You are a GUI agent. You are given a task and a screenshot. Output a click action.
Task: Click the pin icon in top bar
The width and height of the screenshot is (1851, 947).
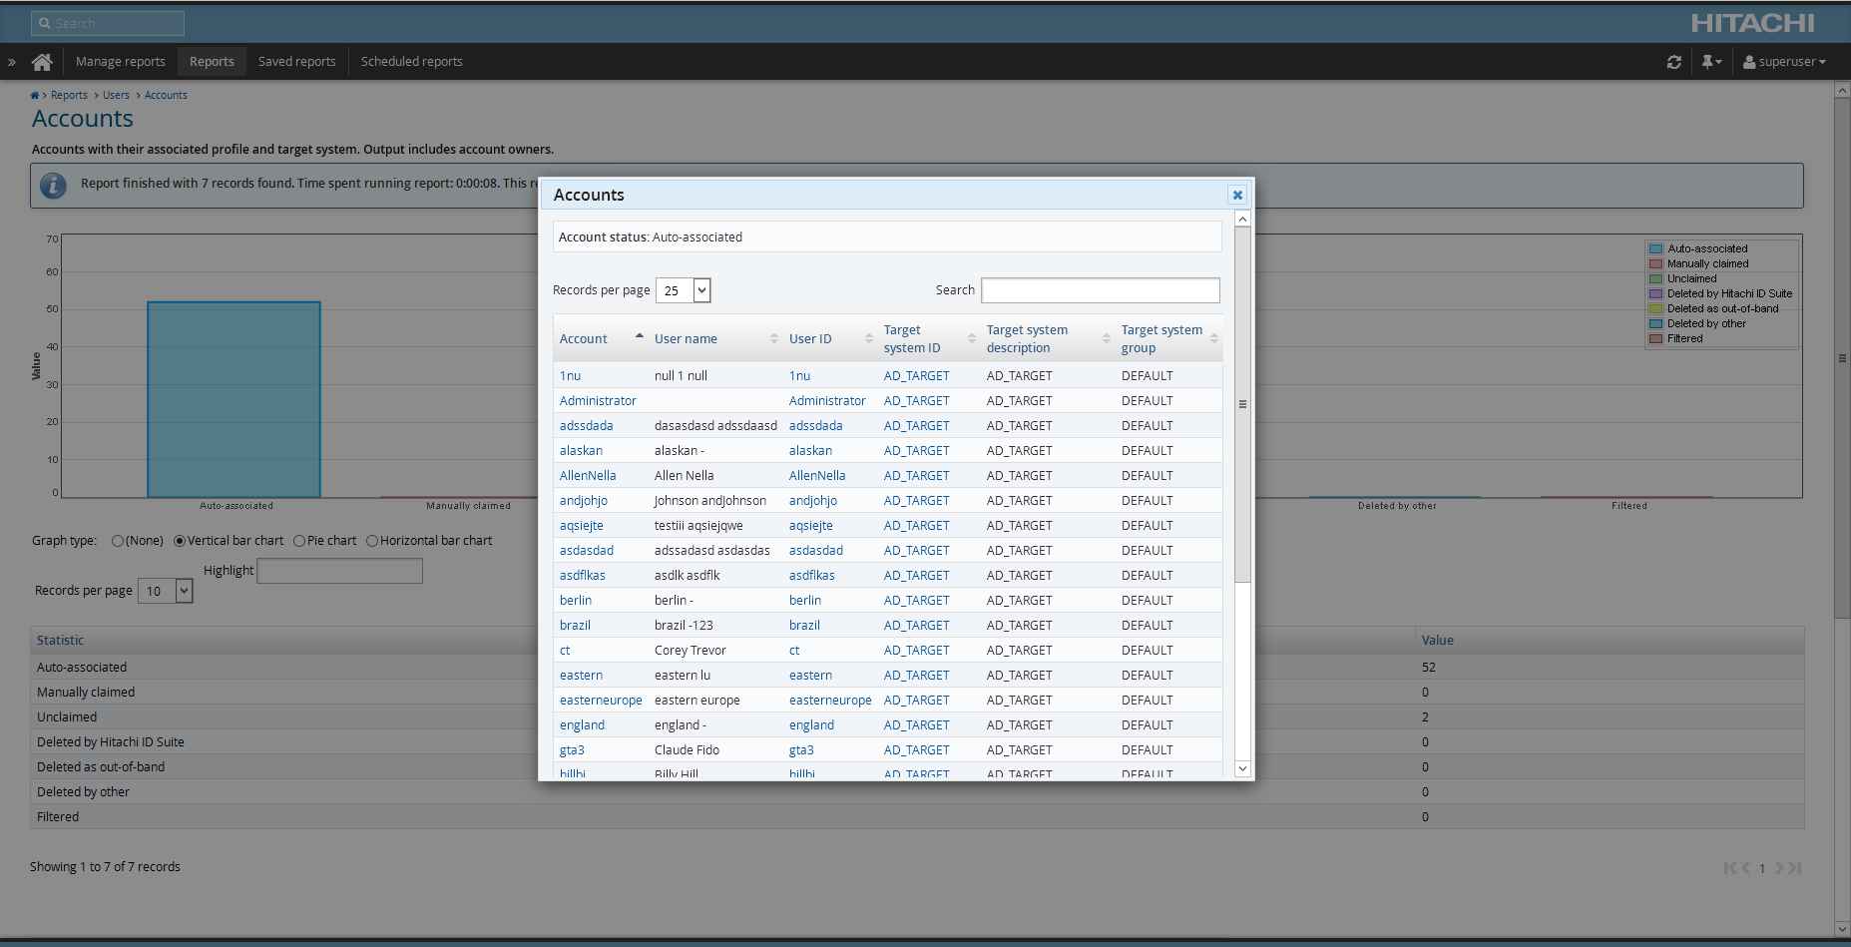pyautogui.click(x=1710, y=62)
